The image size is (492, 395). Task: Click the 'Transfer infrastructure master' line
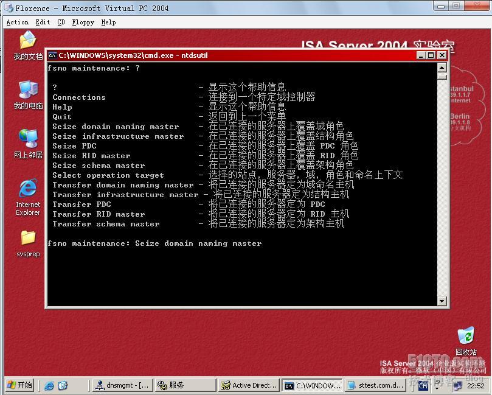201,195
